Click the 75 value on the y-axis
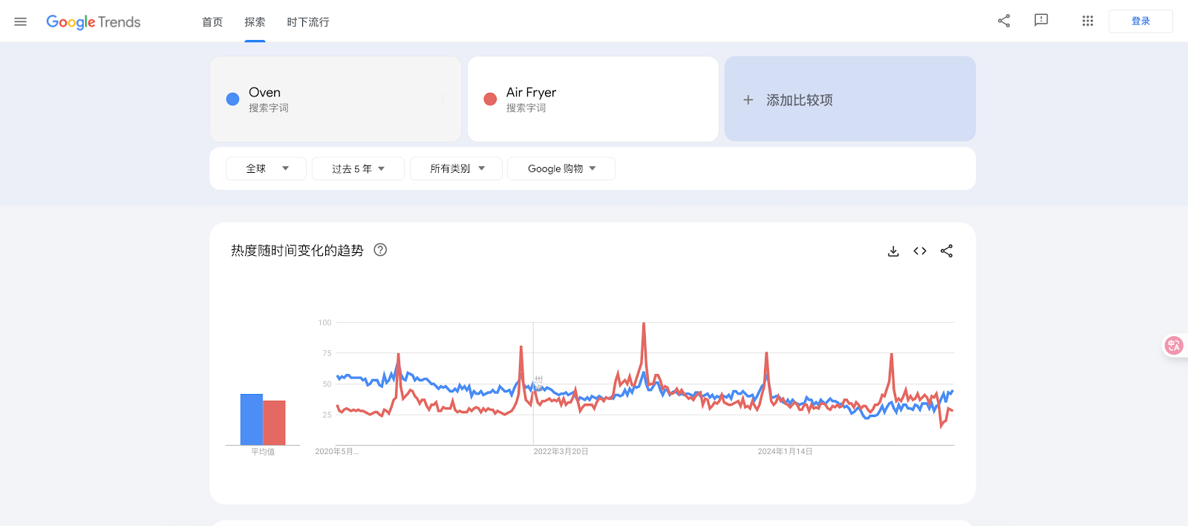 point(327,353)
